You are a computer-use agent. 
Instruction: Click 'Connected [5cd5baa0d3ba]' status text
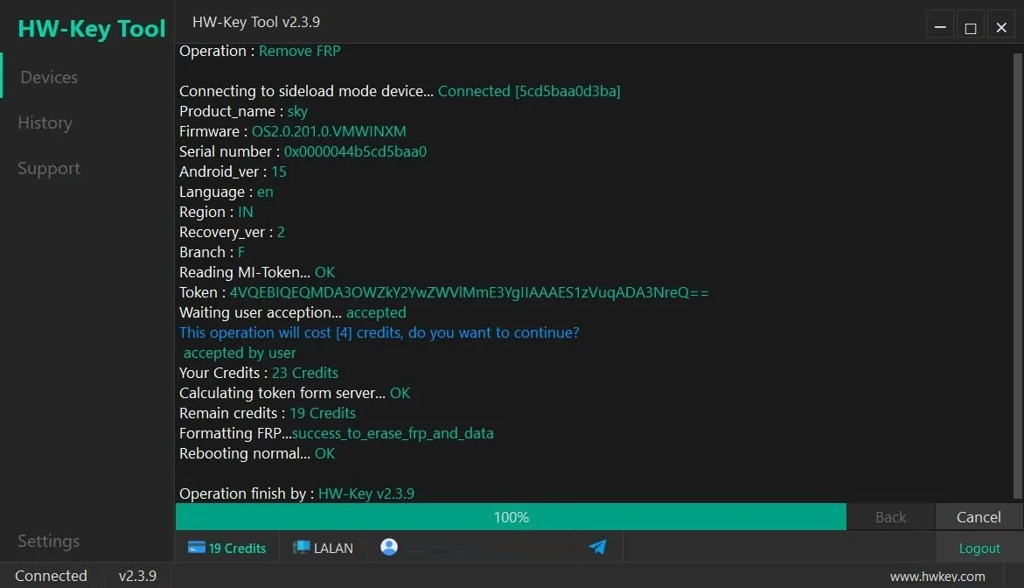tap(529, 91)
